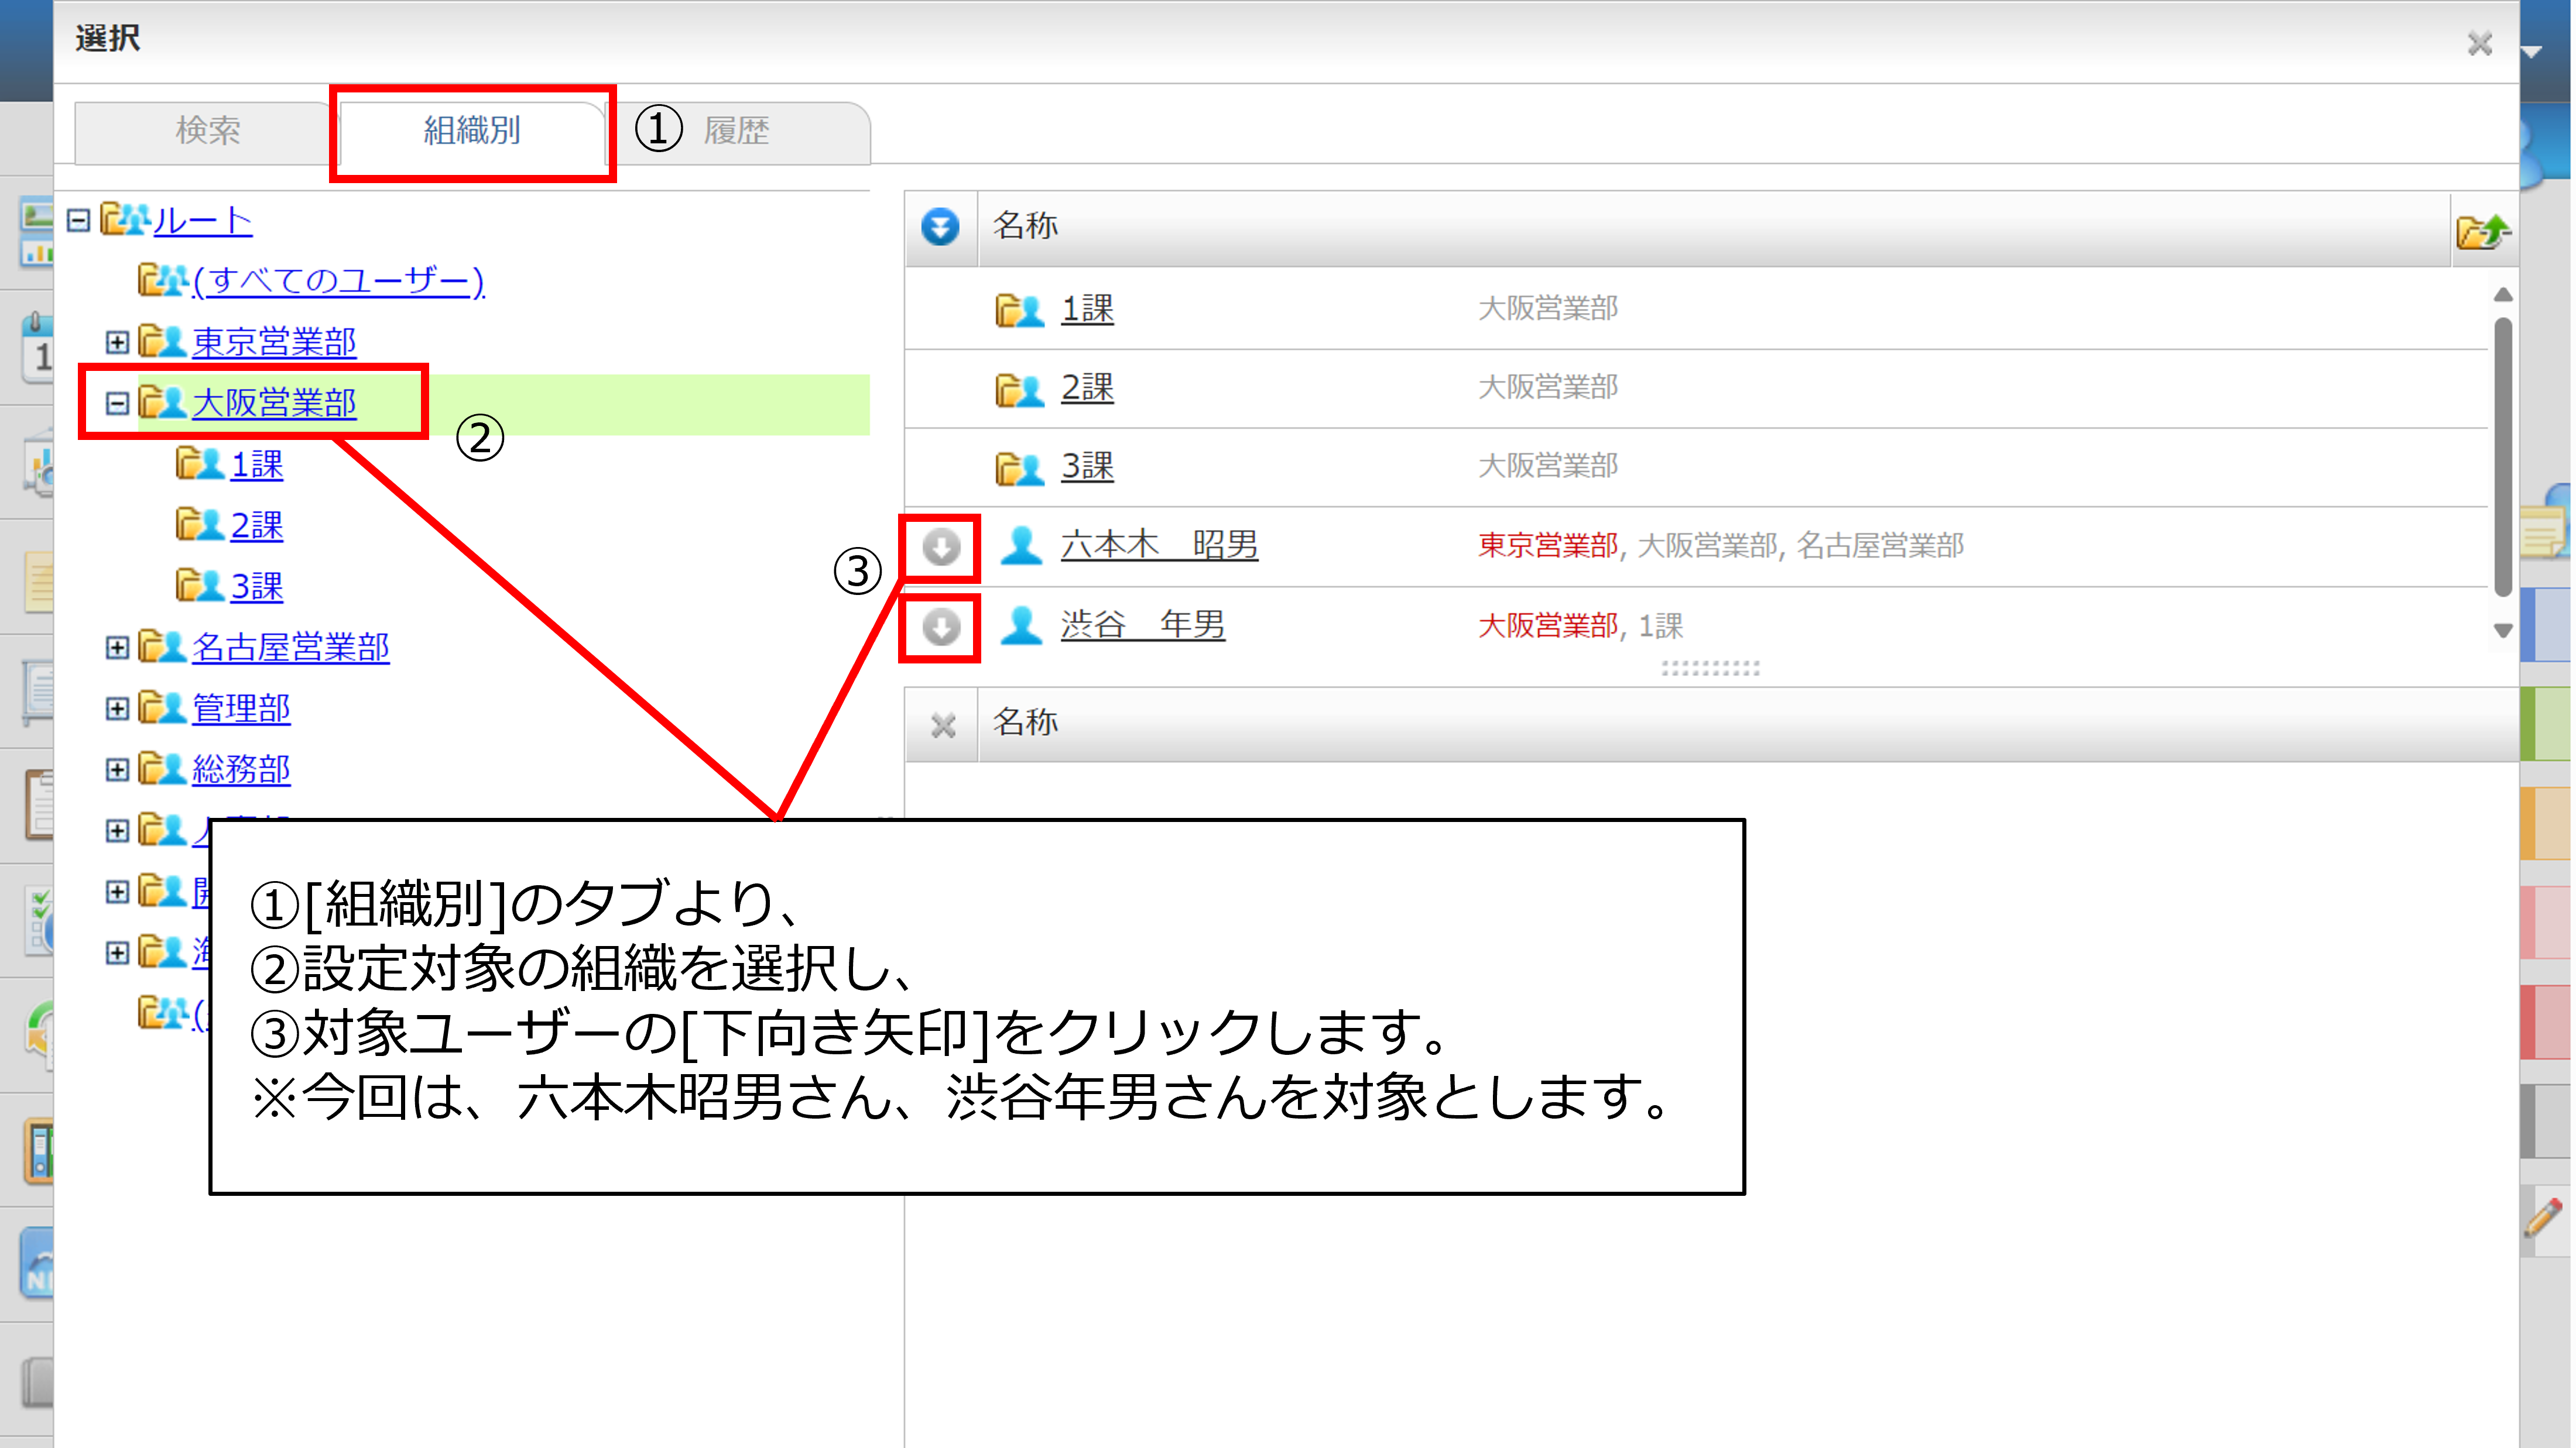Viewport: 2576px width, 1448px height.
Task: Switch to the 検索 tab
Action: 207,130
